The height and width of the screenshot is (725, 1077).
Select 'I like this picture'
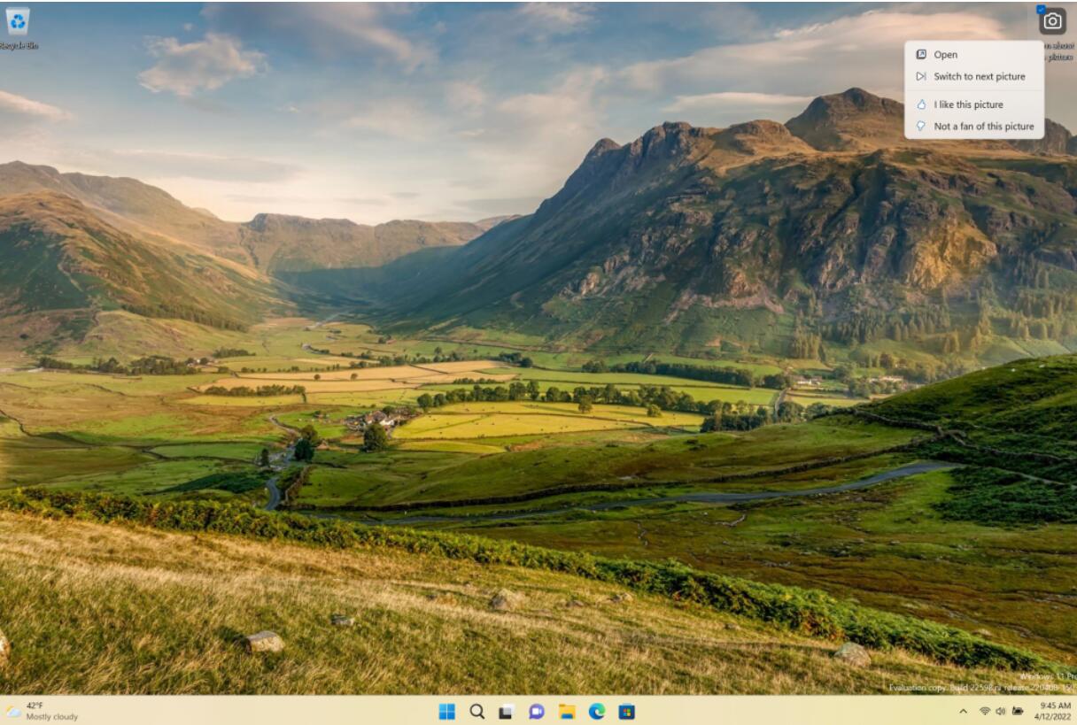click(x=968, y=104)
